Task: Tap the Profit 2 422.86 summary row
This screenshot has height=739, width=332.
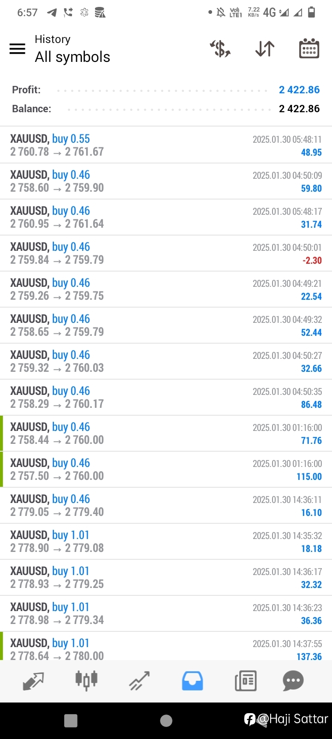Action: 166,90
